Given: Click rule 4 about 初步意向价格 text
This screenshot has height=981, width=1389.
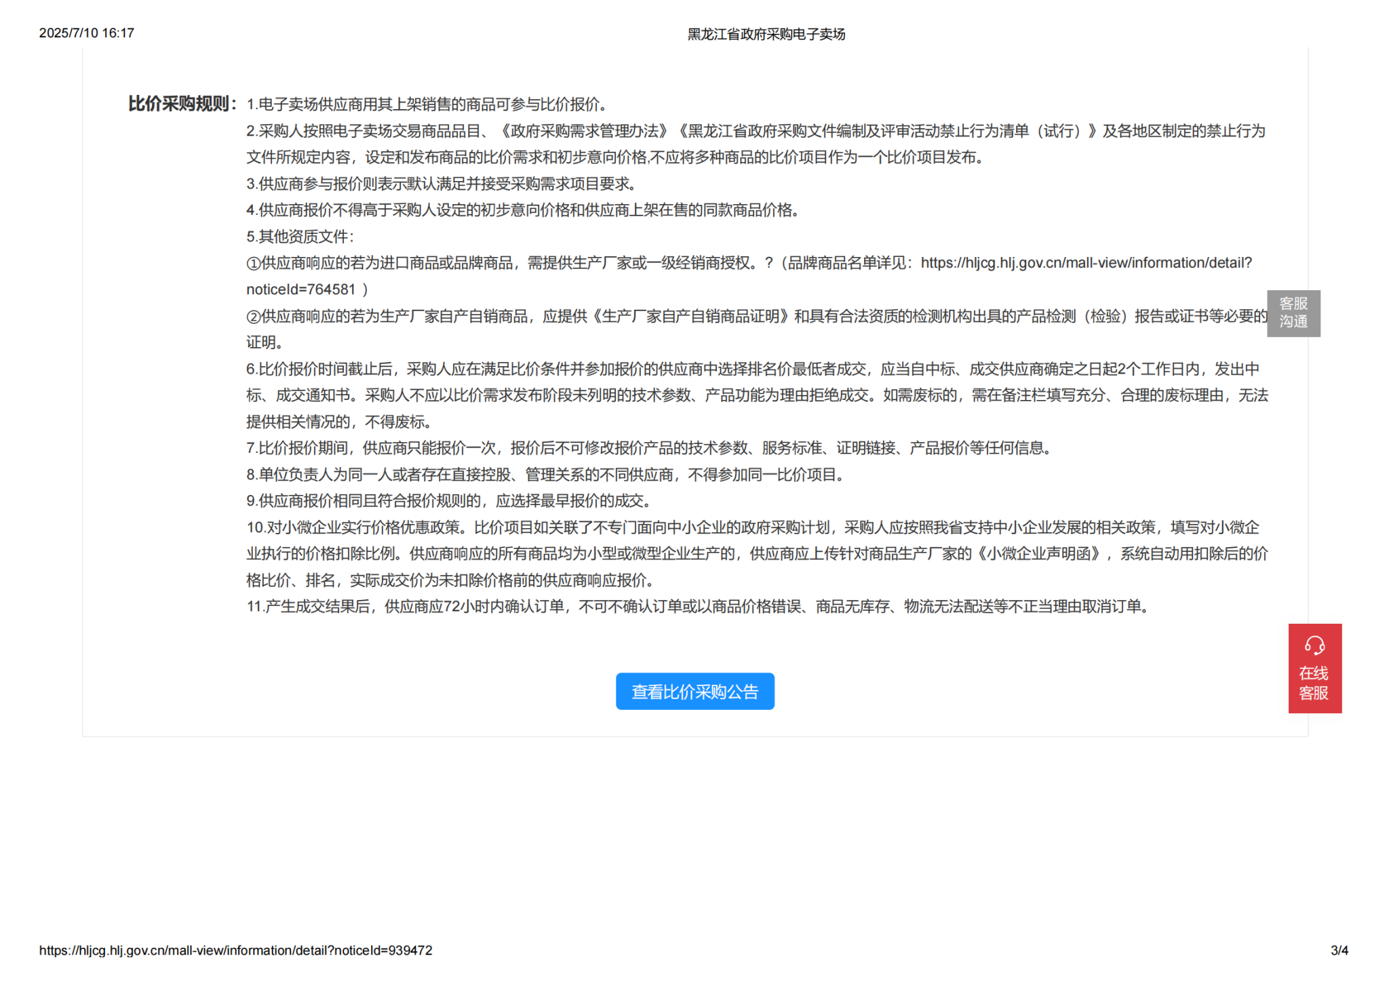Looking at the screenshot, I should point(522,210).
